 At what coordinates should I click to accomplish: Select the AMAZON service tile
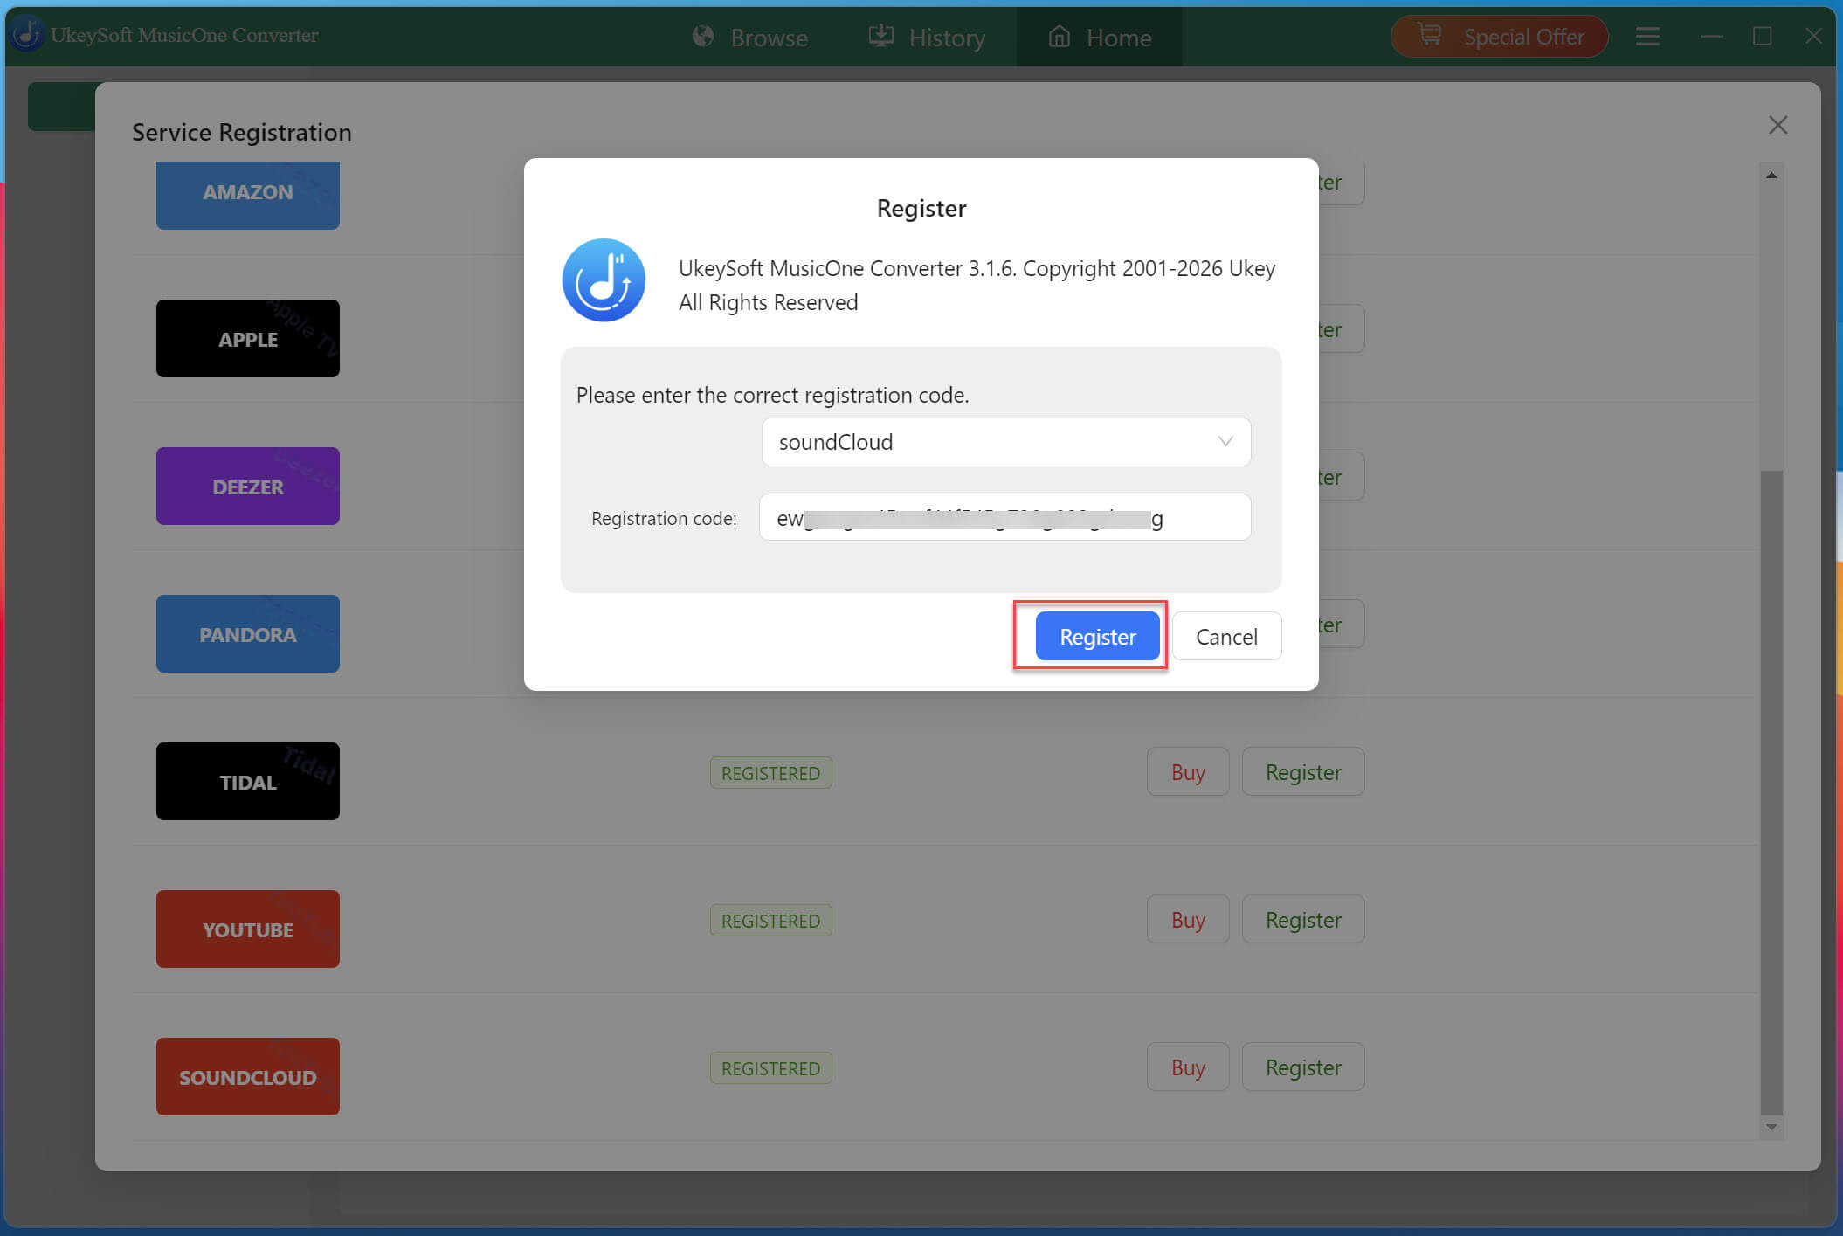pos(248,195)
